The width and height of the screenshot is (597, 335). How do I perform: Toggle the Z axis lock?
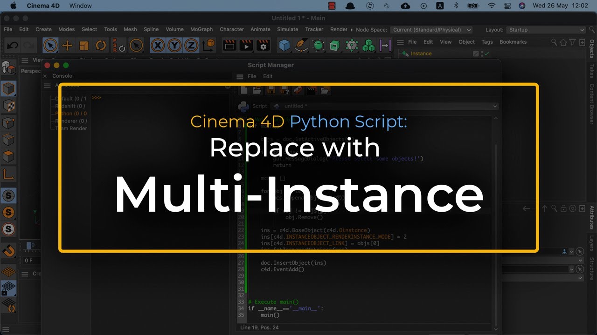(x=191, y=46)
